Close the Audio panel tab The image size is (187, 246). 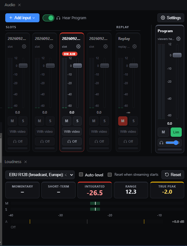point(19,5)
